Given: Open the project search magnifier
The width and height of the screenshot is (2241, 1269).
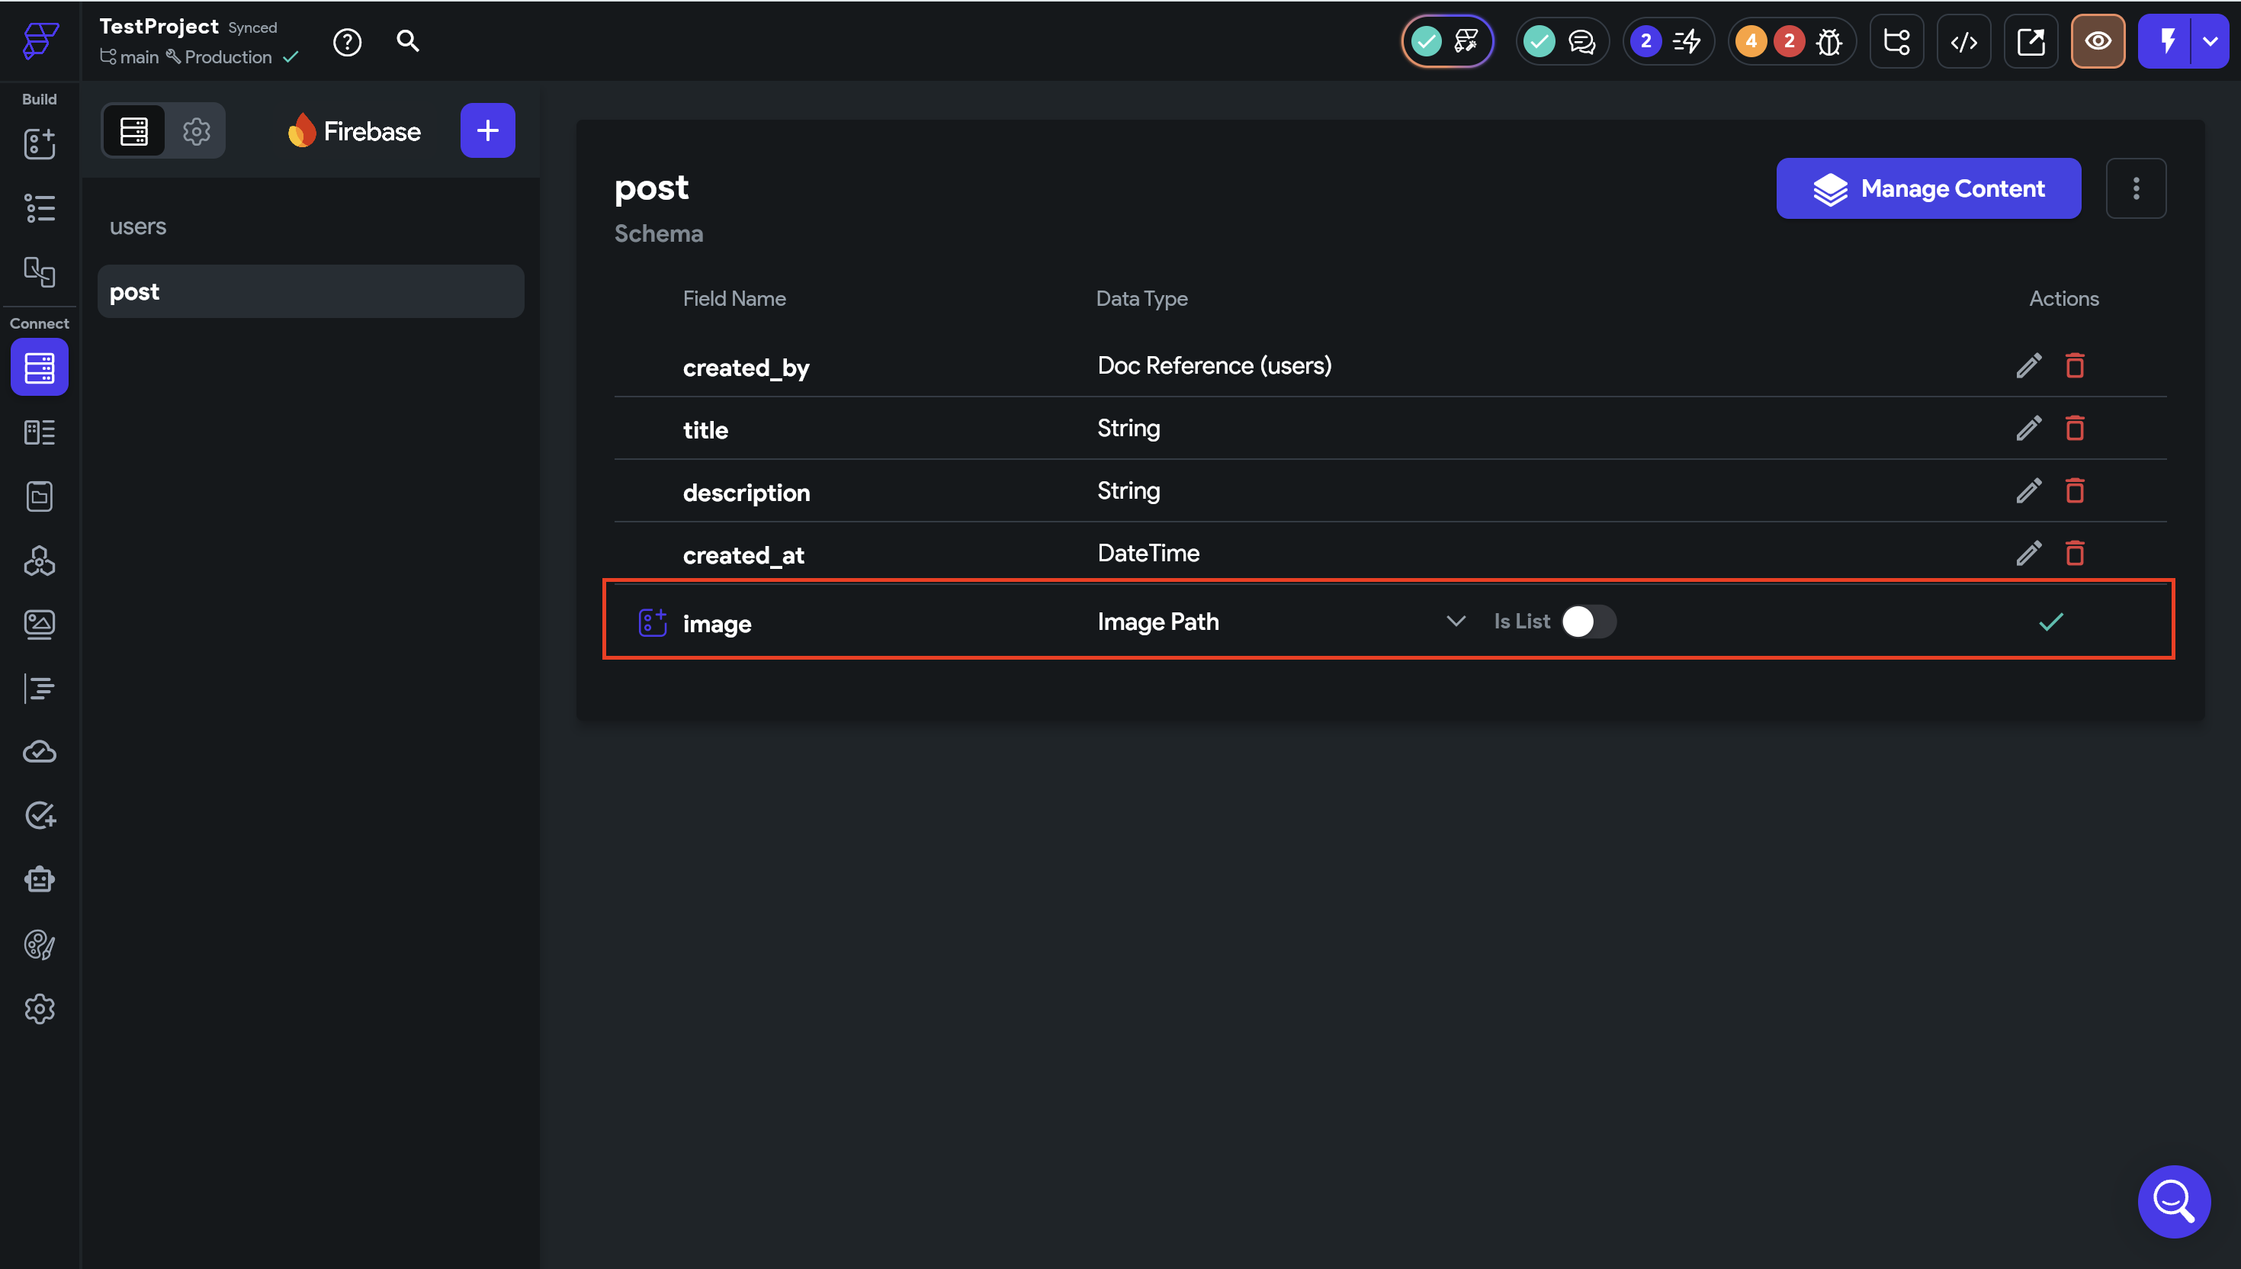Looking at the screenshot, I should coord(408,41).
